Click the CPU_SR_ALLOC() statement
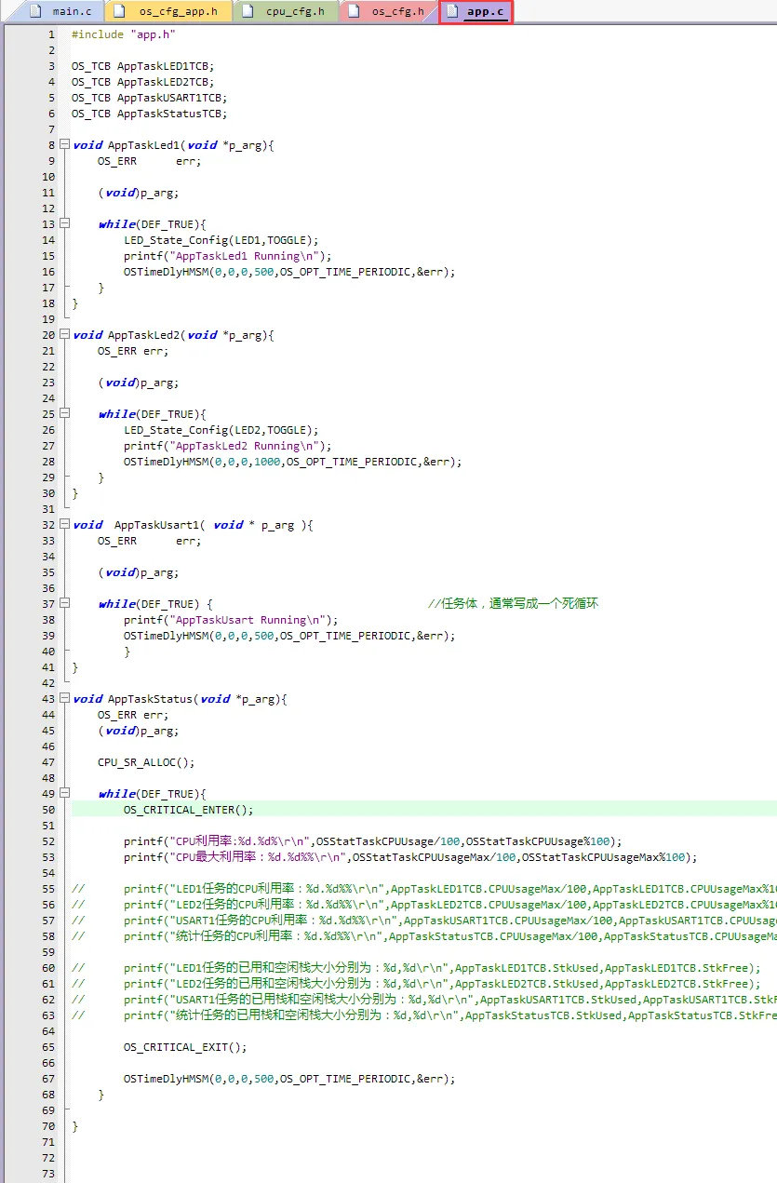 pyautogui.click(x=146, y=762)
